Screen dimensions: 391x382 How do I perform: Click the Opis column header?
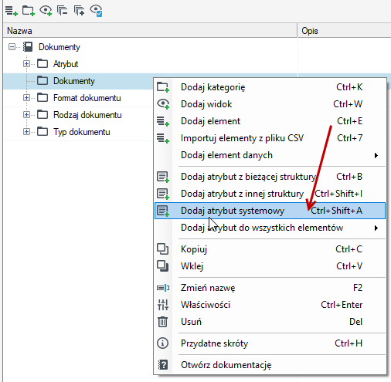click(x=345, y=31)
